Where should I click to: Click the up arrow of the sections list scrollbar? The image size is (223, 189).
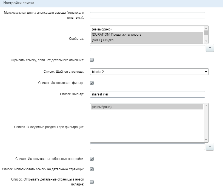pos(206,105)
